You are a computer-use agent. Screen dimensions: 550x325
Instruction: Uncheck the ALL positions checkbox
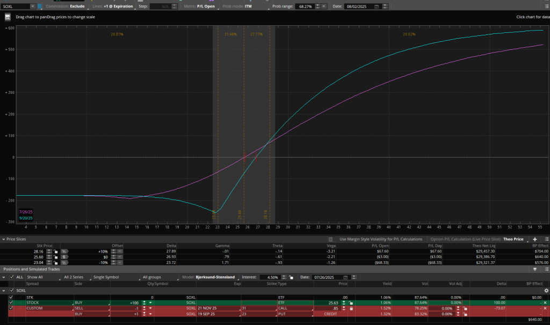[x=12, y=277]
